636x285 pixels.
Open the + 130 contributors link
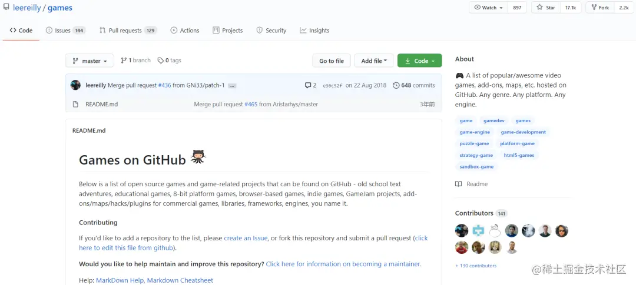pos(476,266)
